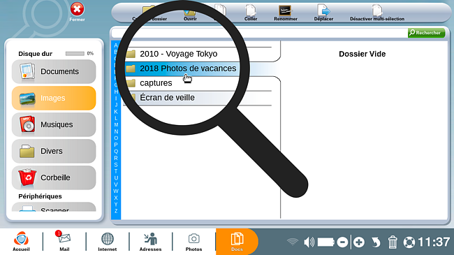Click the Ouvrir toolbar button
The height and width of the screenshot is (255, 454).
pos(190,14)
